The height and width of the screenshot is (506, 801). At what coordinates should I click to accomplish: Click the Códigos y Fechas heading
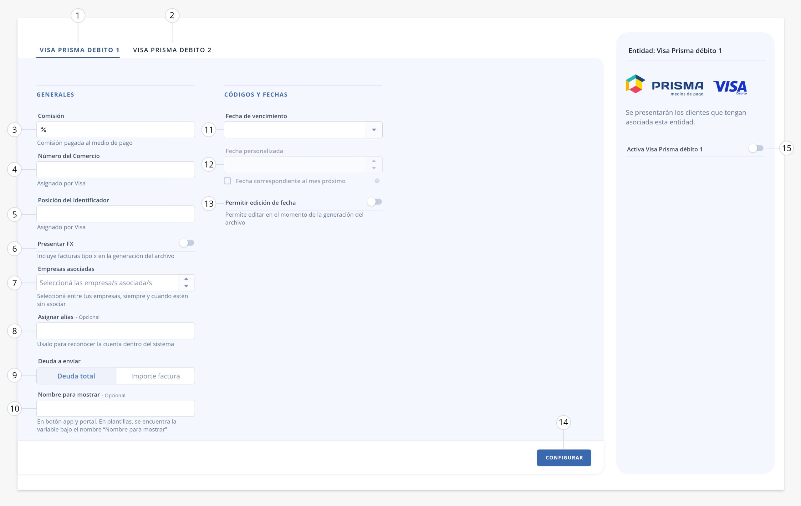tap(256, 95)
